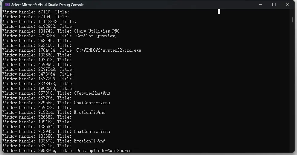297x155 pixels.
Task: Minimize the Debug Console window
Action: (261, 4)
